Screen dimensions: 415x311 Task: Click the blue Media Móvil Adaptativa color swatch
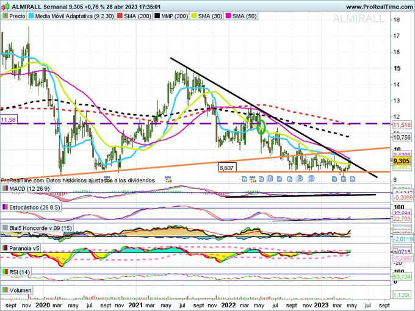[x=32, y=16]
